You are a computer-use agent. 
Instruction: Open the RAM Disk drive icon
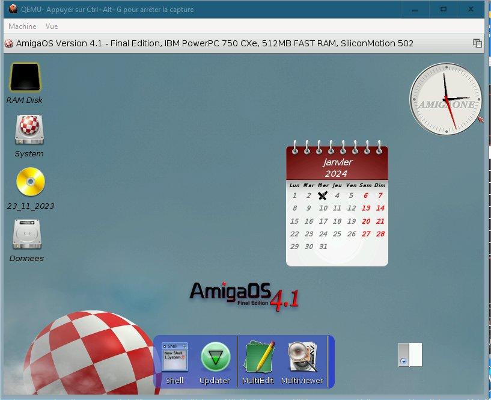25,77
